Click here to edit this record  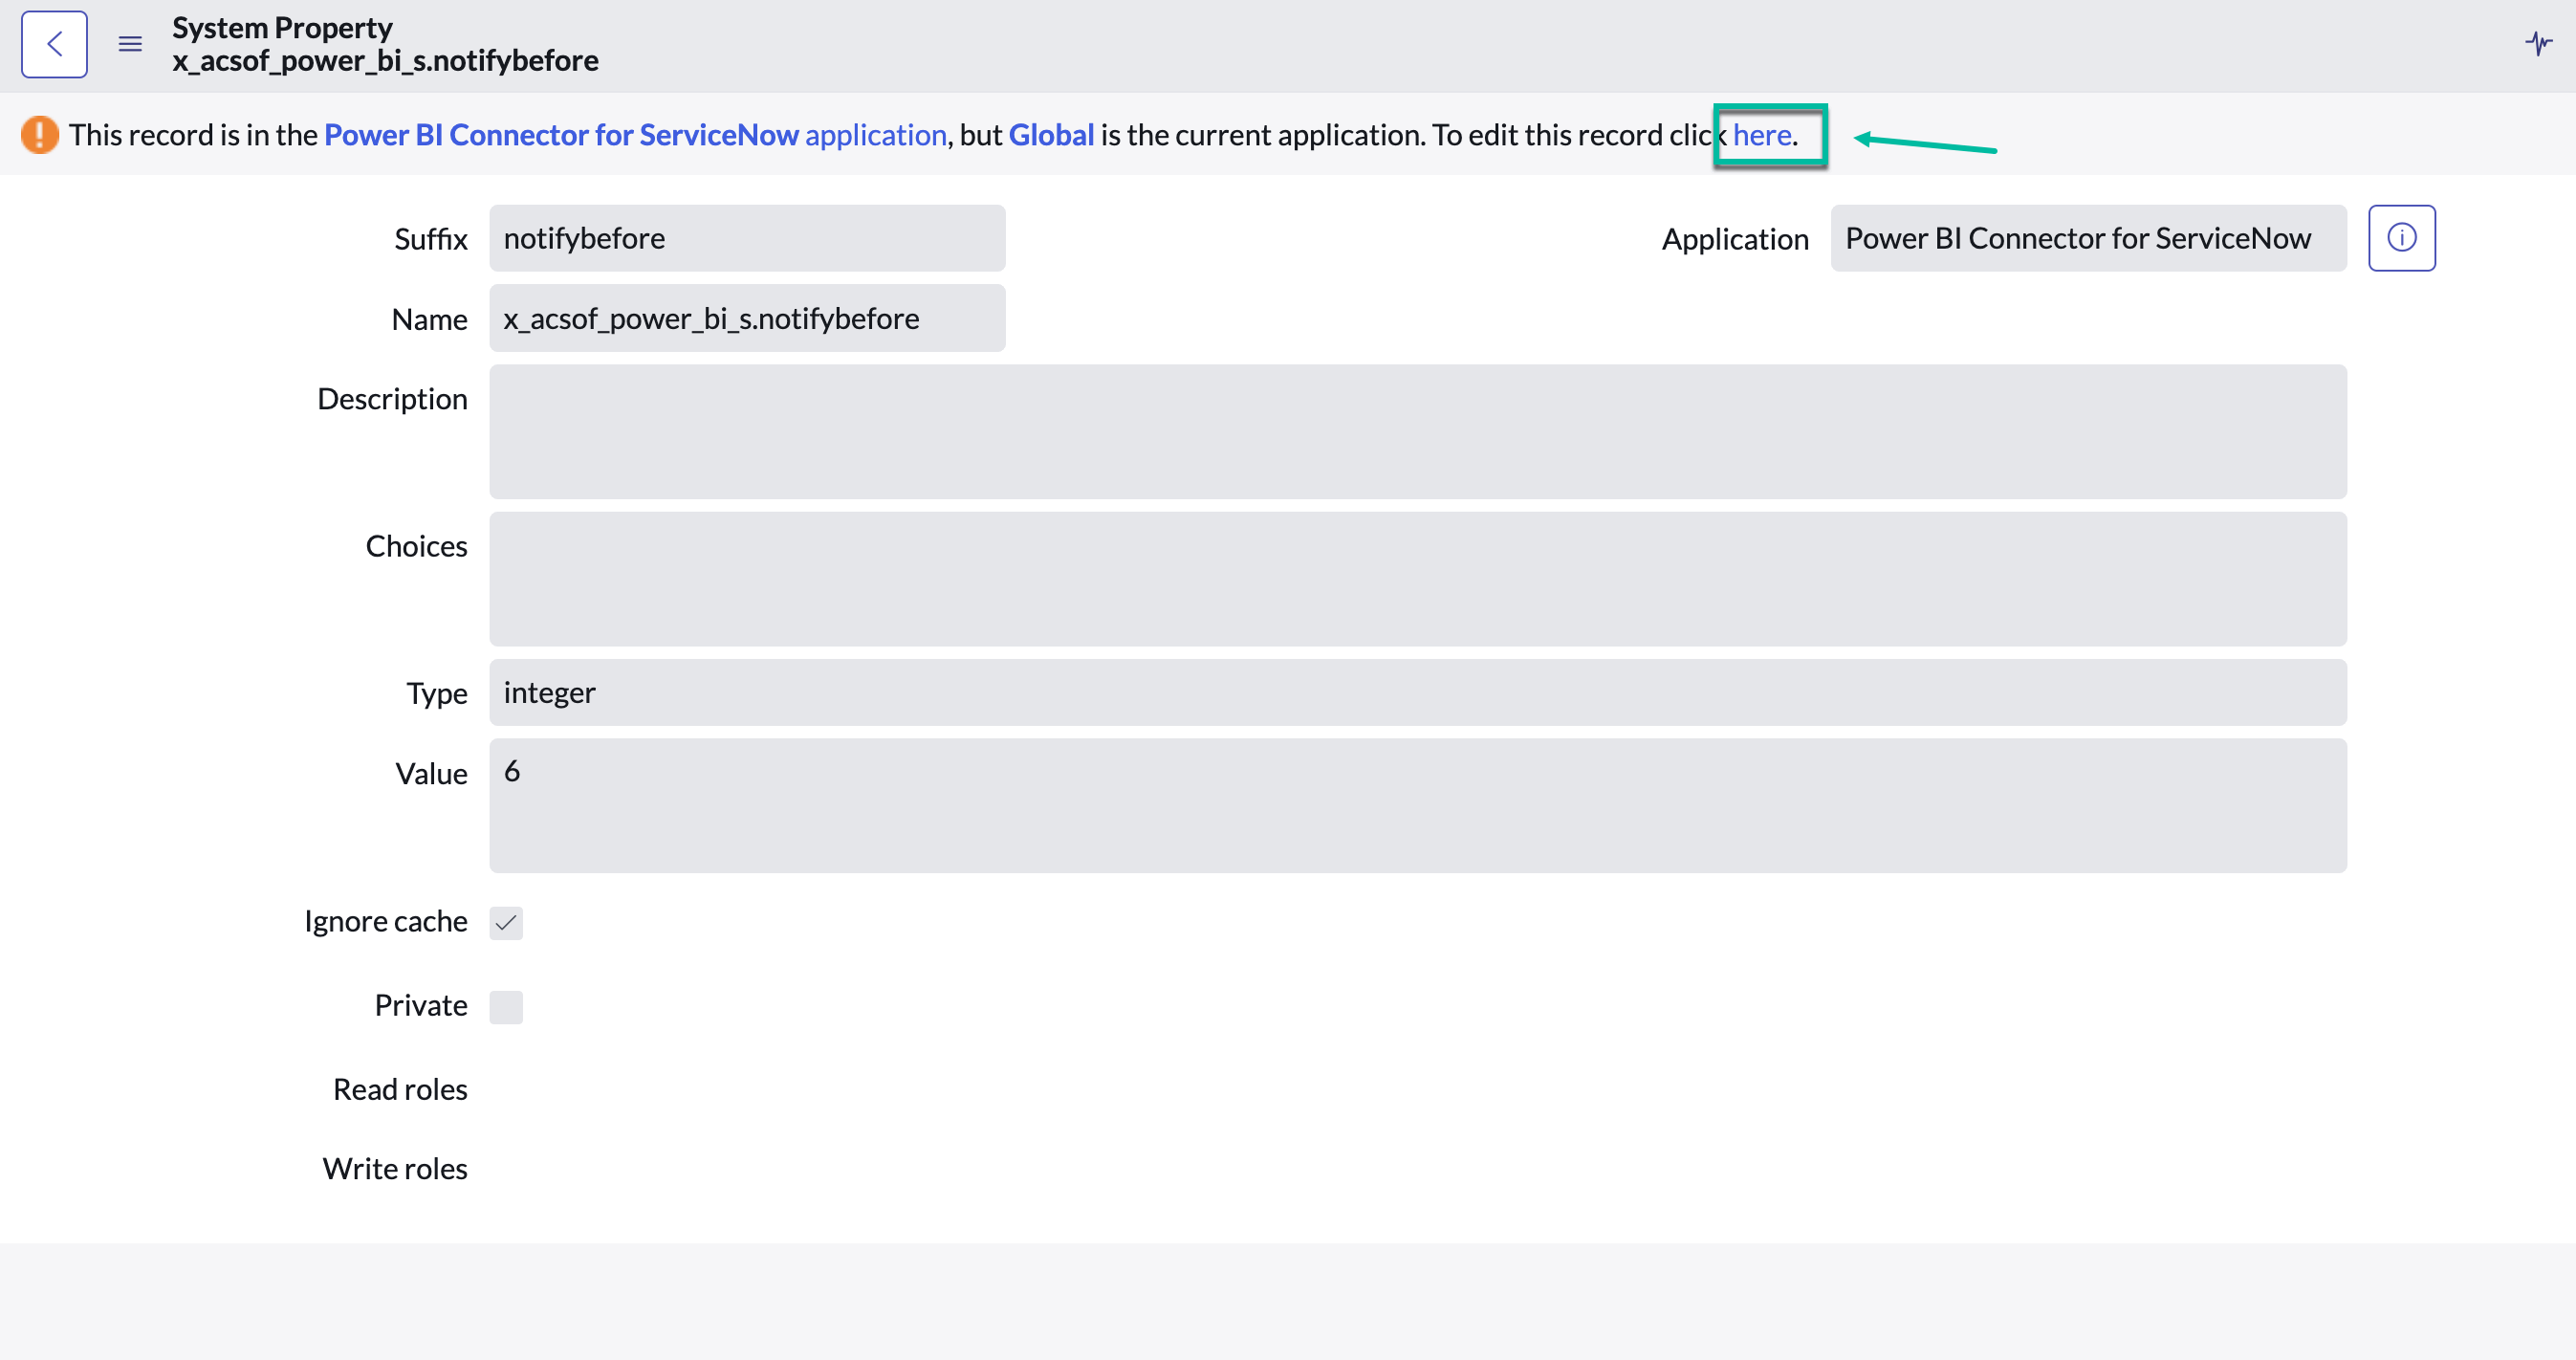click(1762, 134)
